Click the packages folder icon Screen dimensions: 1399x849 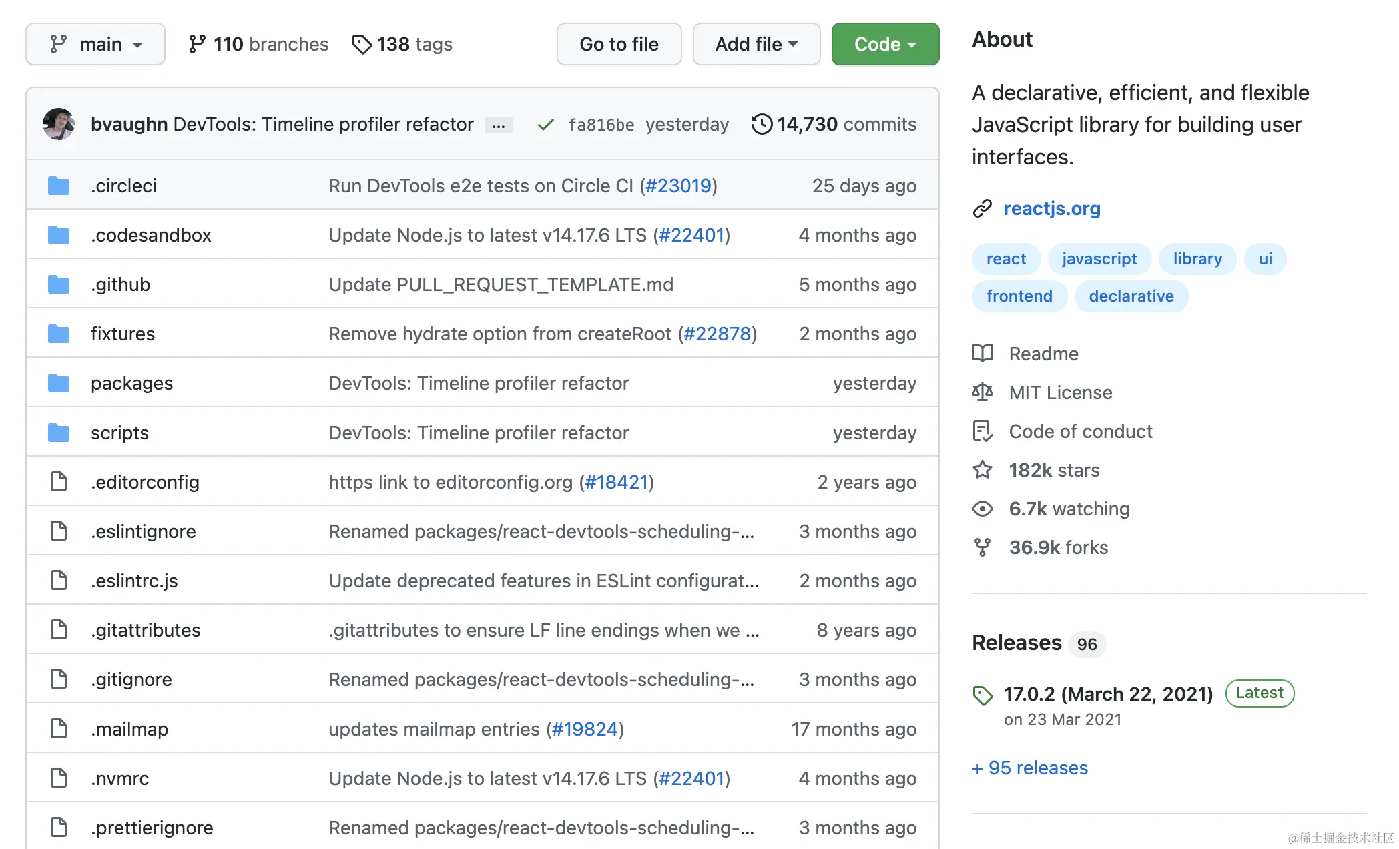click(x=59, y=383)
